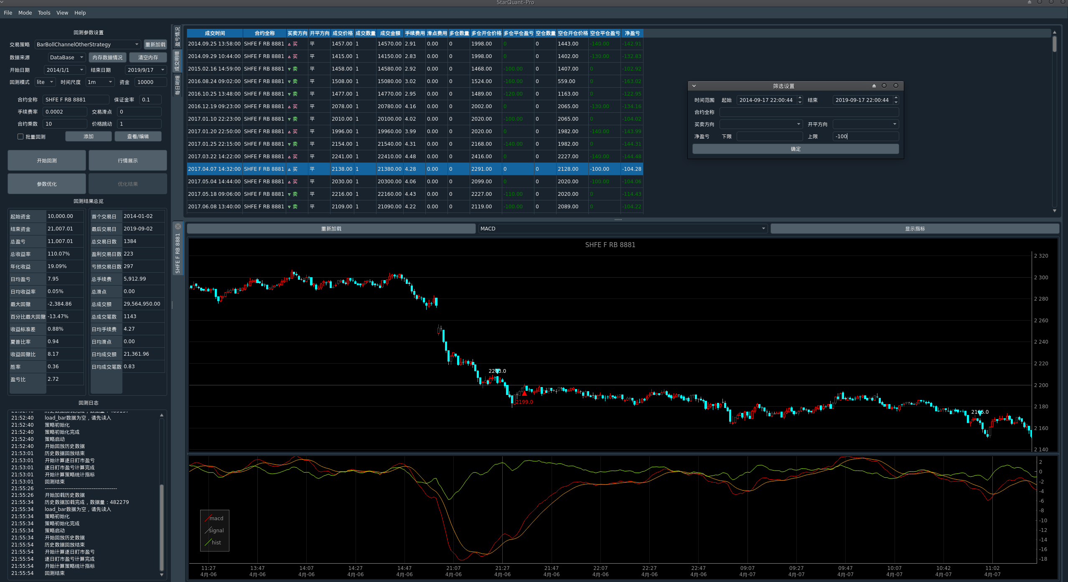Click the 结束 date spinbox down arrow
Screen dimensions: 1068x582
(x=896, y=102)
